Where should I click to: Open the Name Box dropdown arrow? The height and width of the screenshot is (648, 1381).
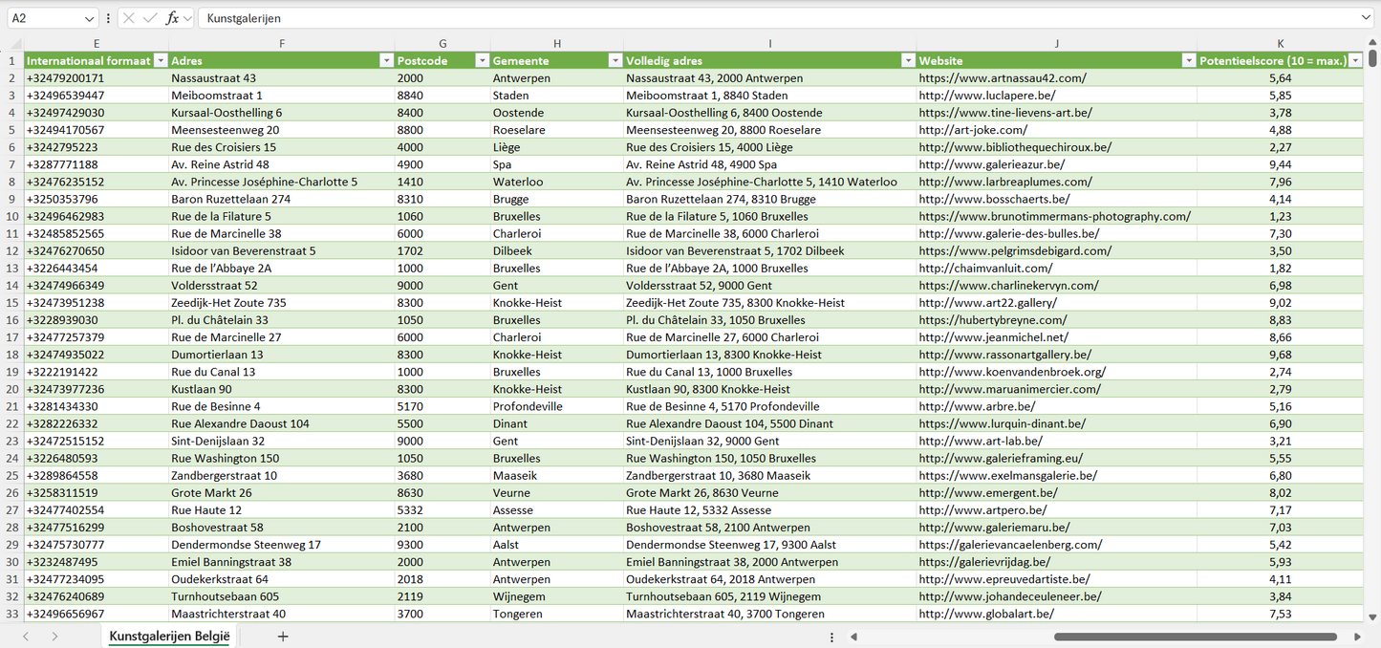(x=90, y=18)
